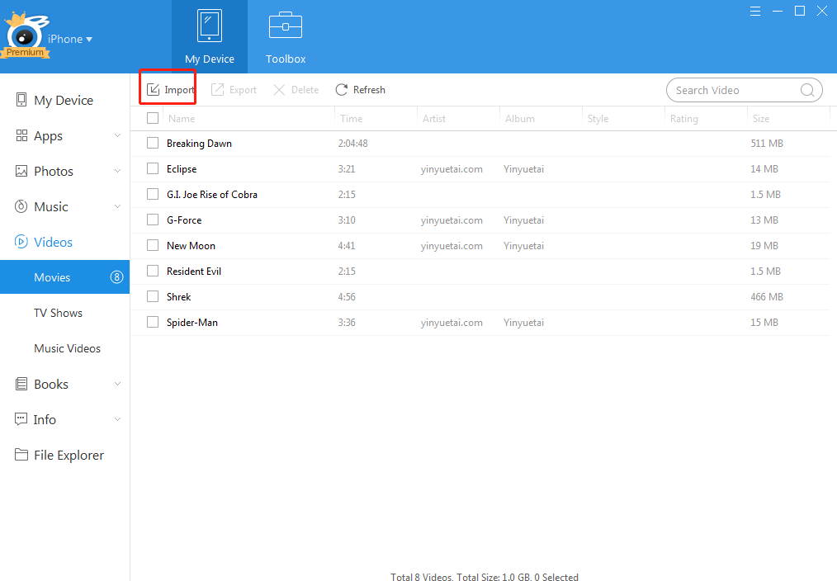Check the Eclipse checkbox

(x=153, y=168)
